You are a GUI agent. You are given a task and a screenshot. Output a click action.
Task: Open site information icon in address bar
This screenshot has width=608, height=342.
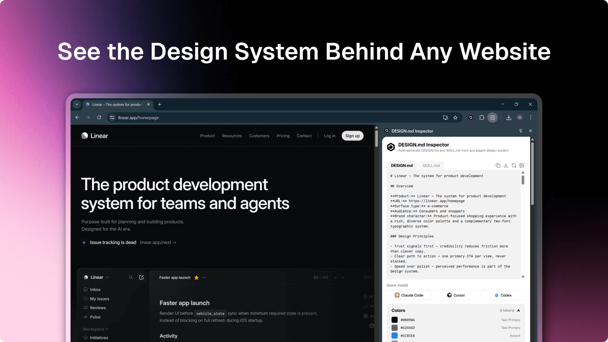(x=112, y=117)
